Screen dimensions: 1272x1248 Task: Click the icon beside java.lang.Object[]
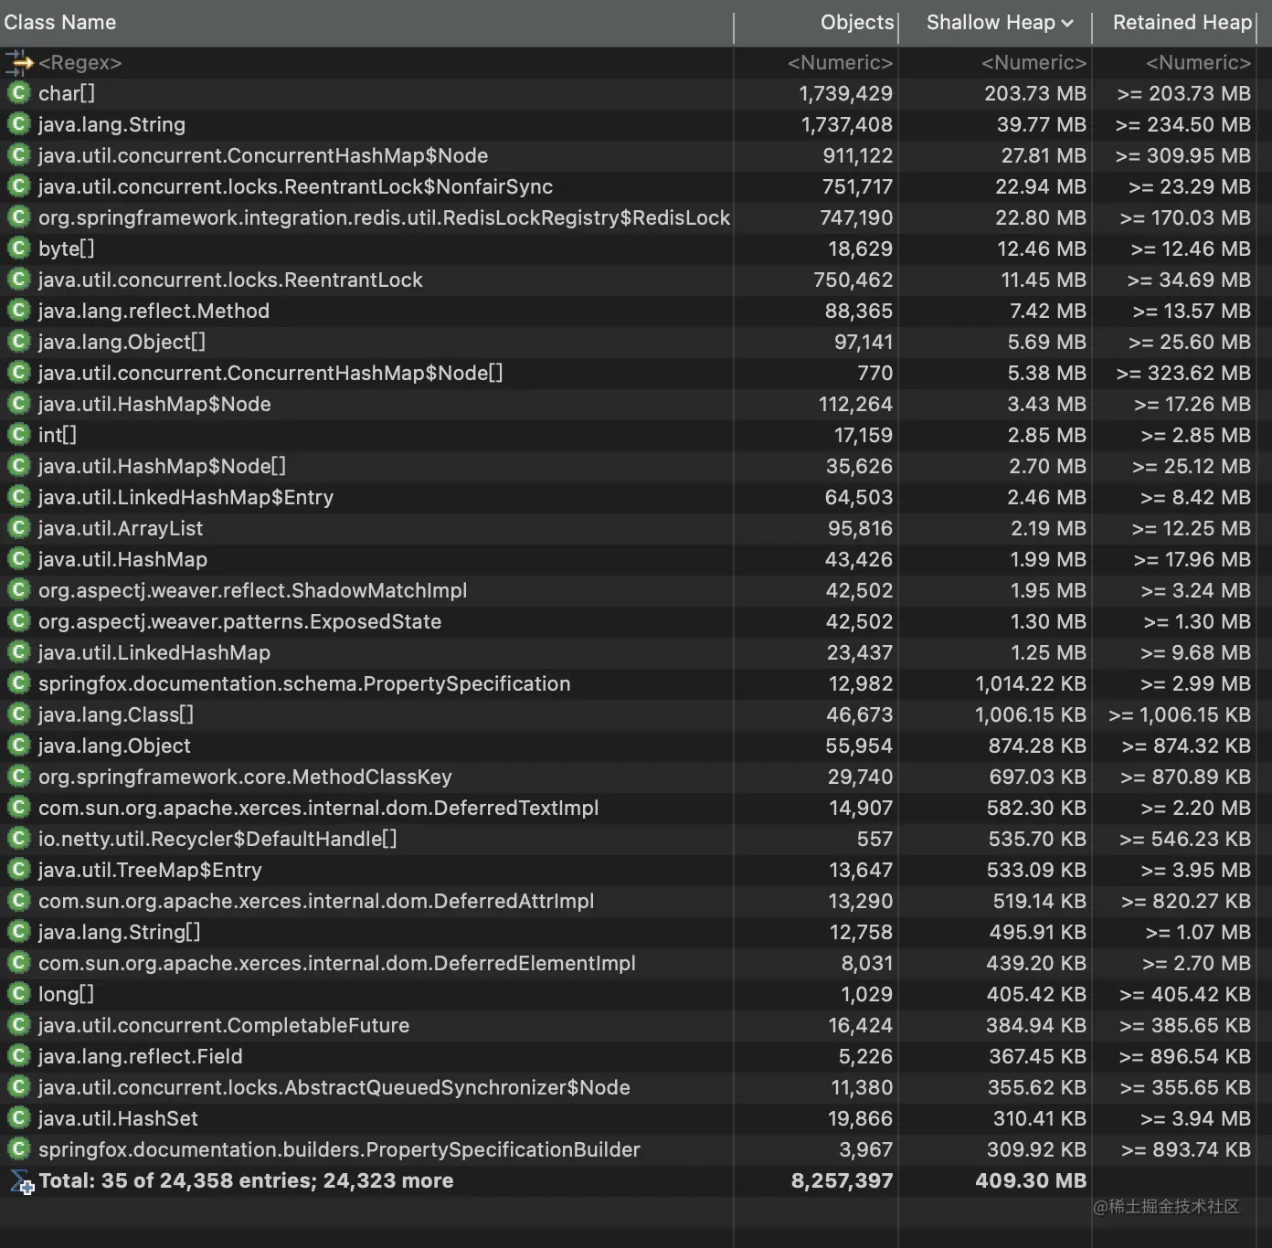[x=18, y=342]
